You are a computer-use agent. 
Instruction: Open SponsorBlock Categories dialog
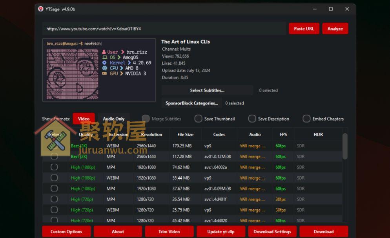[x=192, y=103]
